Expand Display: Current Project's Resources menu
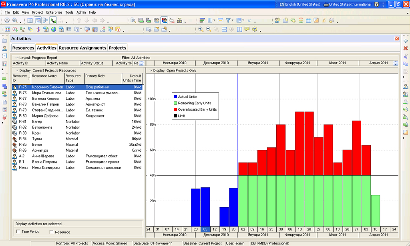410x246 pixels. (17, 70)
